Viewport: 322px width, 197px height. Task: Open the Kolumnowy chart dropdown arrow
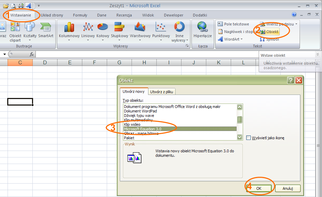(69, 40)
